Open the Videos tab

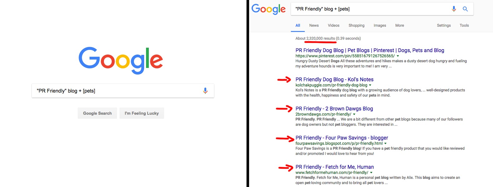(334, 25)
